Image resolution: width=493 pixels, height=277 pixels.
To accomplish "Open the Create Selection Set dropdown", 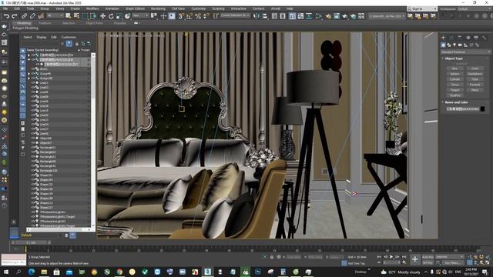I will tap(235, 15).
